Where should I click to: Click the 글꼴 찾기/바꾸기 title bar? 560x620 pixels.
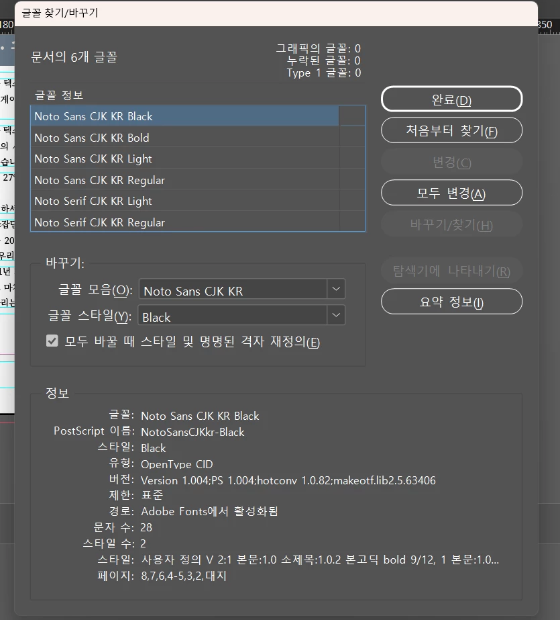tap(276, 13)
